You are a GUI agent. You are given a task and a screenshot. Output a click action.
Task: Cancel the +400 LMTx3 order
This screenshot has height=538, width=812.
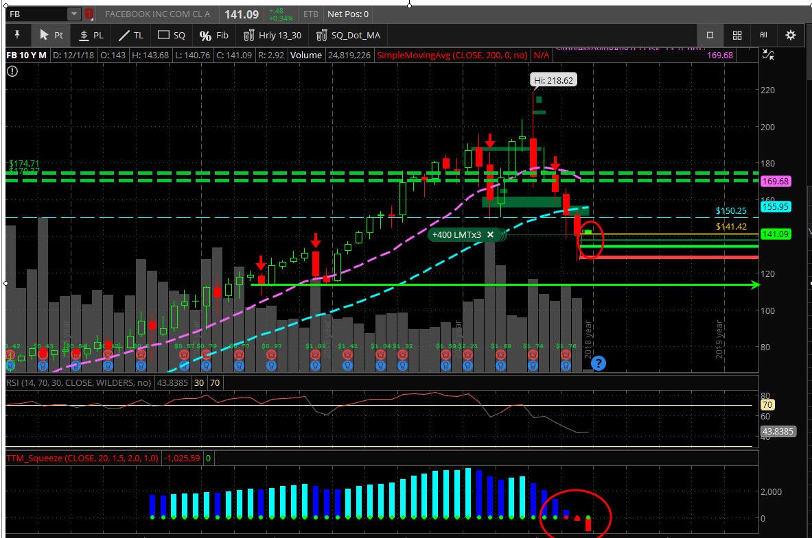[490, 235]
